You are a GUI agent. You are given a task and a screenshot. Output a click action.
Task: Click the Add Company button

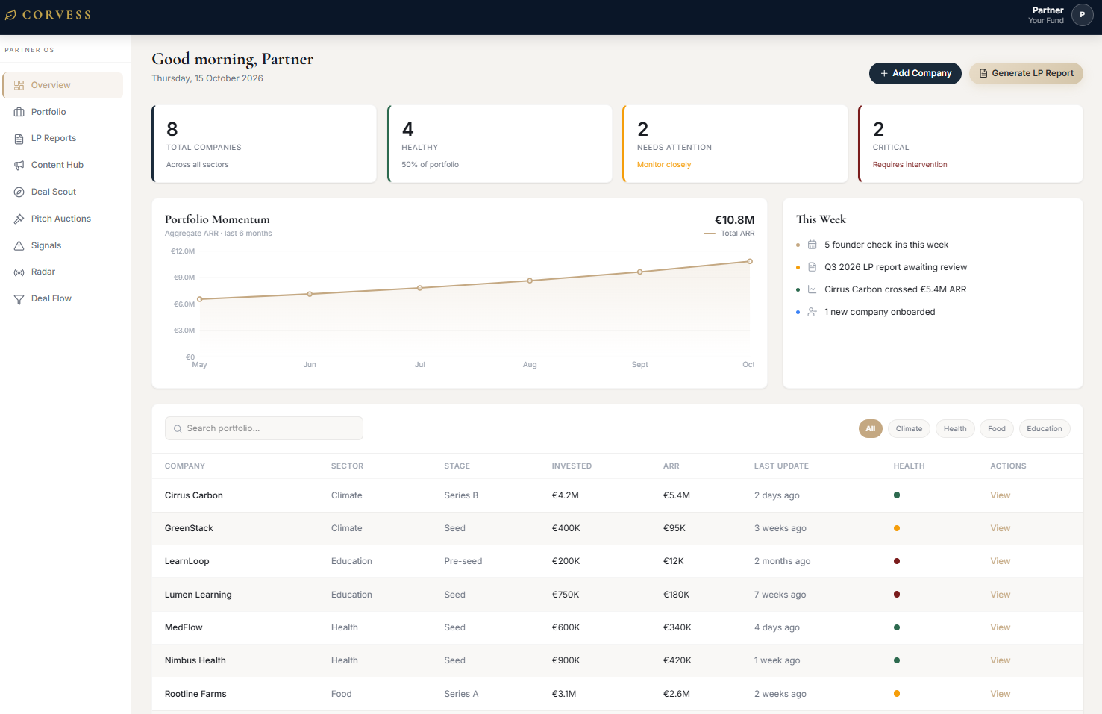(915, 73)
